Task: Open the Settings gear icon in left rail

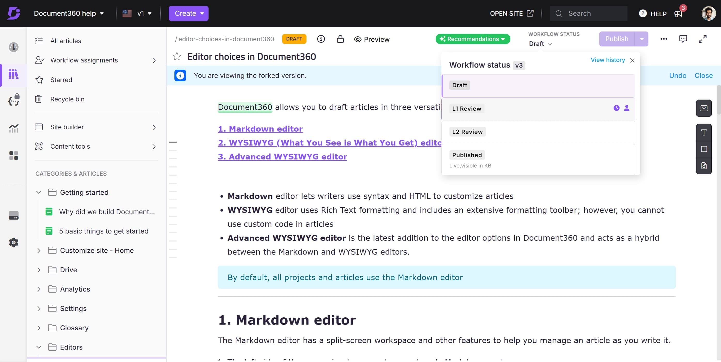Action: click(x=14, y=242)
